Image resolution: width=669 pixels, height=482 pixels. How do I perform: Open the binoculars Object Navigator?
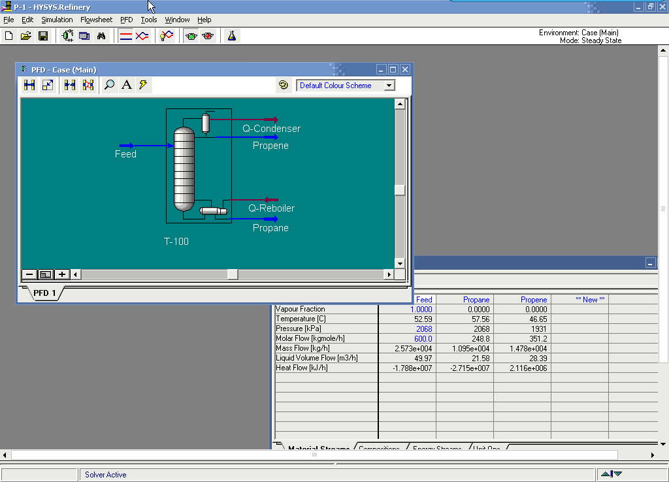101,36
